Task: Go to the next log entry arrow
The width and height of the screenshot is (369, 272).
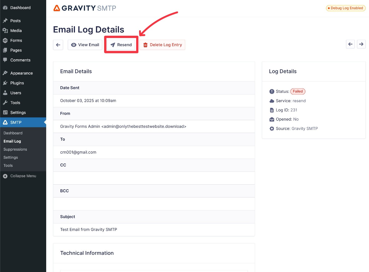Action: tap(361, 44)
